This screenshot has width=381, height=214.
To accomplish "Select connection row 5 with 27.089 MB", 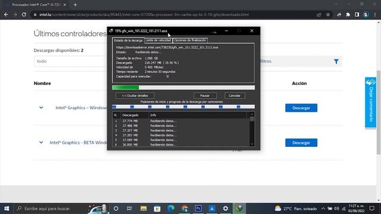I will [x=181, y=140].
